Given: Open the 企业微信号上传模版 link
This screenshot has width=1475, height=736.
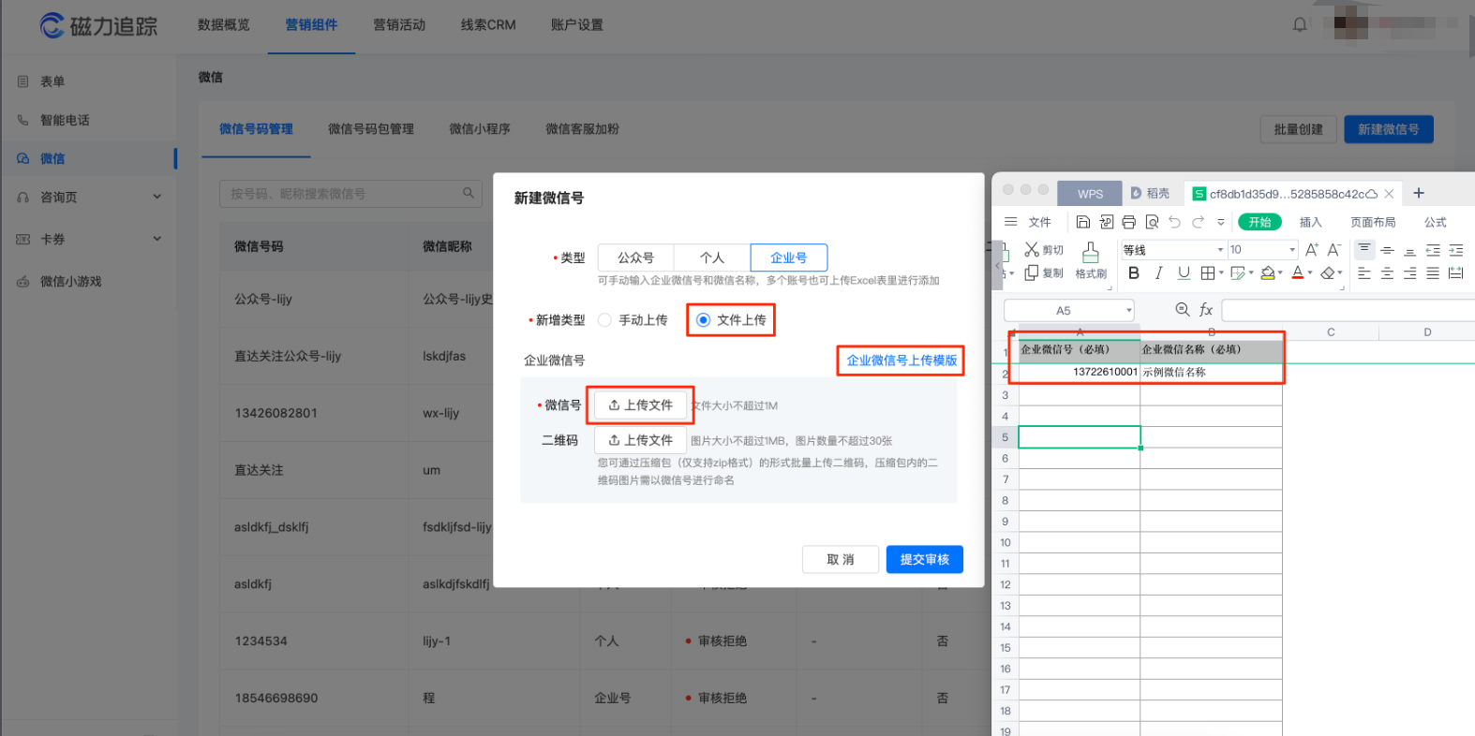Looking at the screenshot, I should click(x=901, y=361).
